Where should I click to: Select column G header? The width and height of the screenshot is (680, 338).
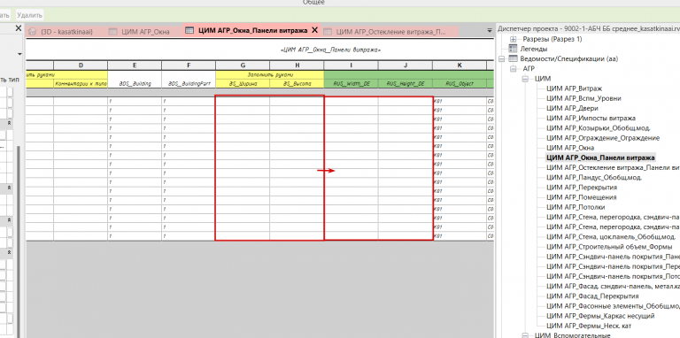[243, 65]
